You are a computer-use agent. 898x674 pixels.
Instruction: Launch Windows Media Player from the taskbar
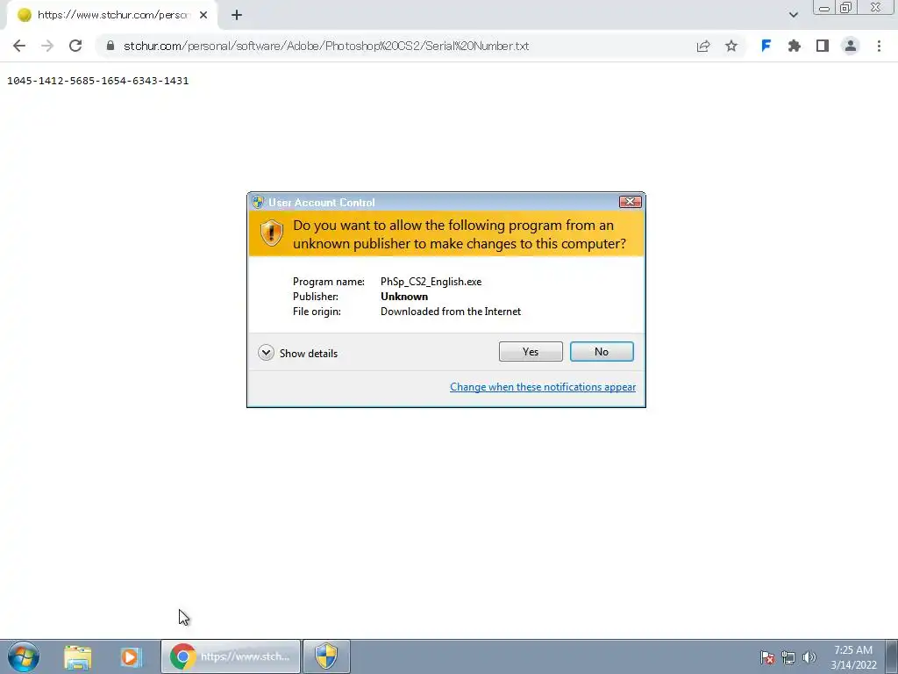click(x=131, y=656)
